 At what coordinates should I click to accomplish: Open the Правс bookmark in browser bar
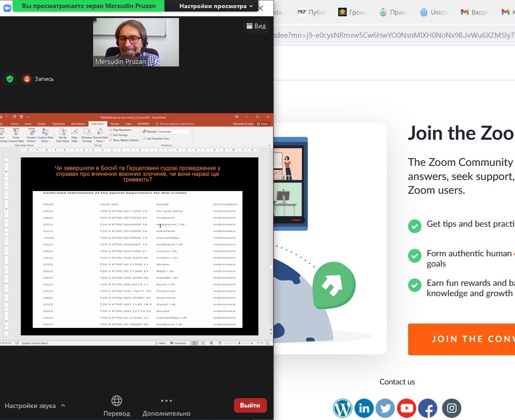coord(394,12)
